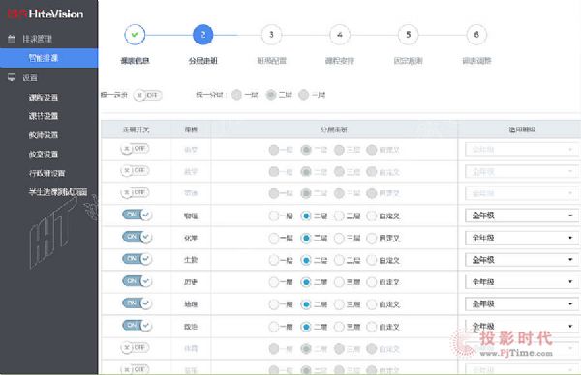This screenshot has width=581, height=375.
Task: Open 全年级 dropdown in the 历史 row
Action: [x=521, y=282]
